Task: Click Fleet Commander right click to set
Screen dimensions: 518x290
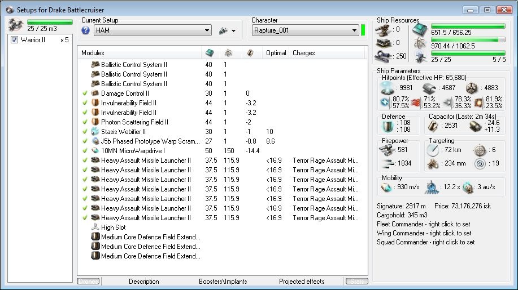Action: point(423,224)
